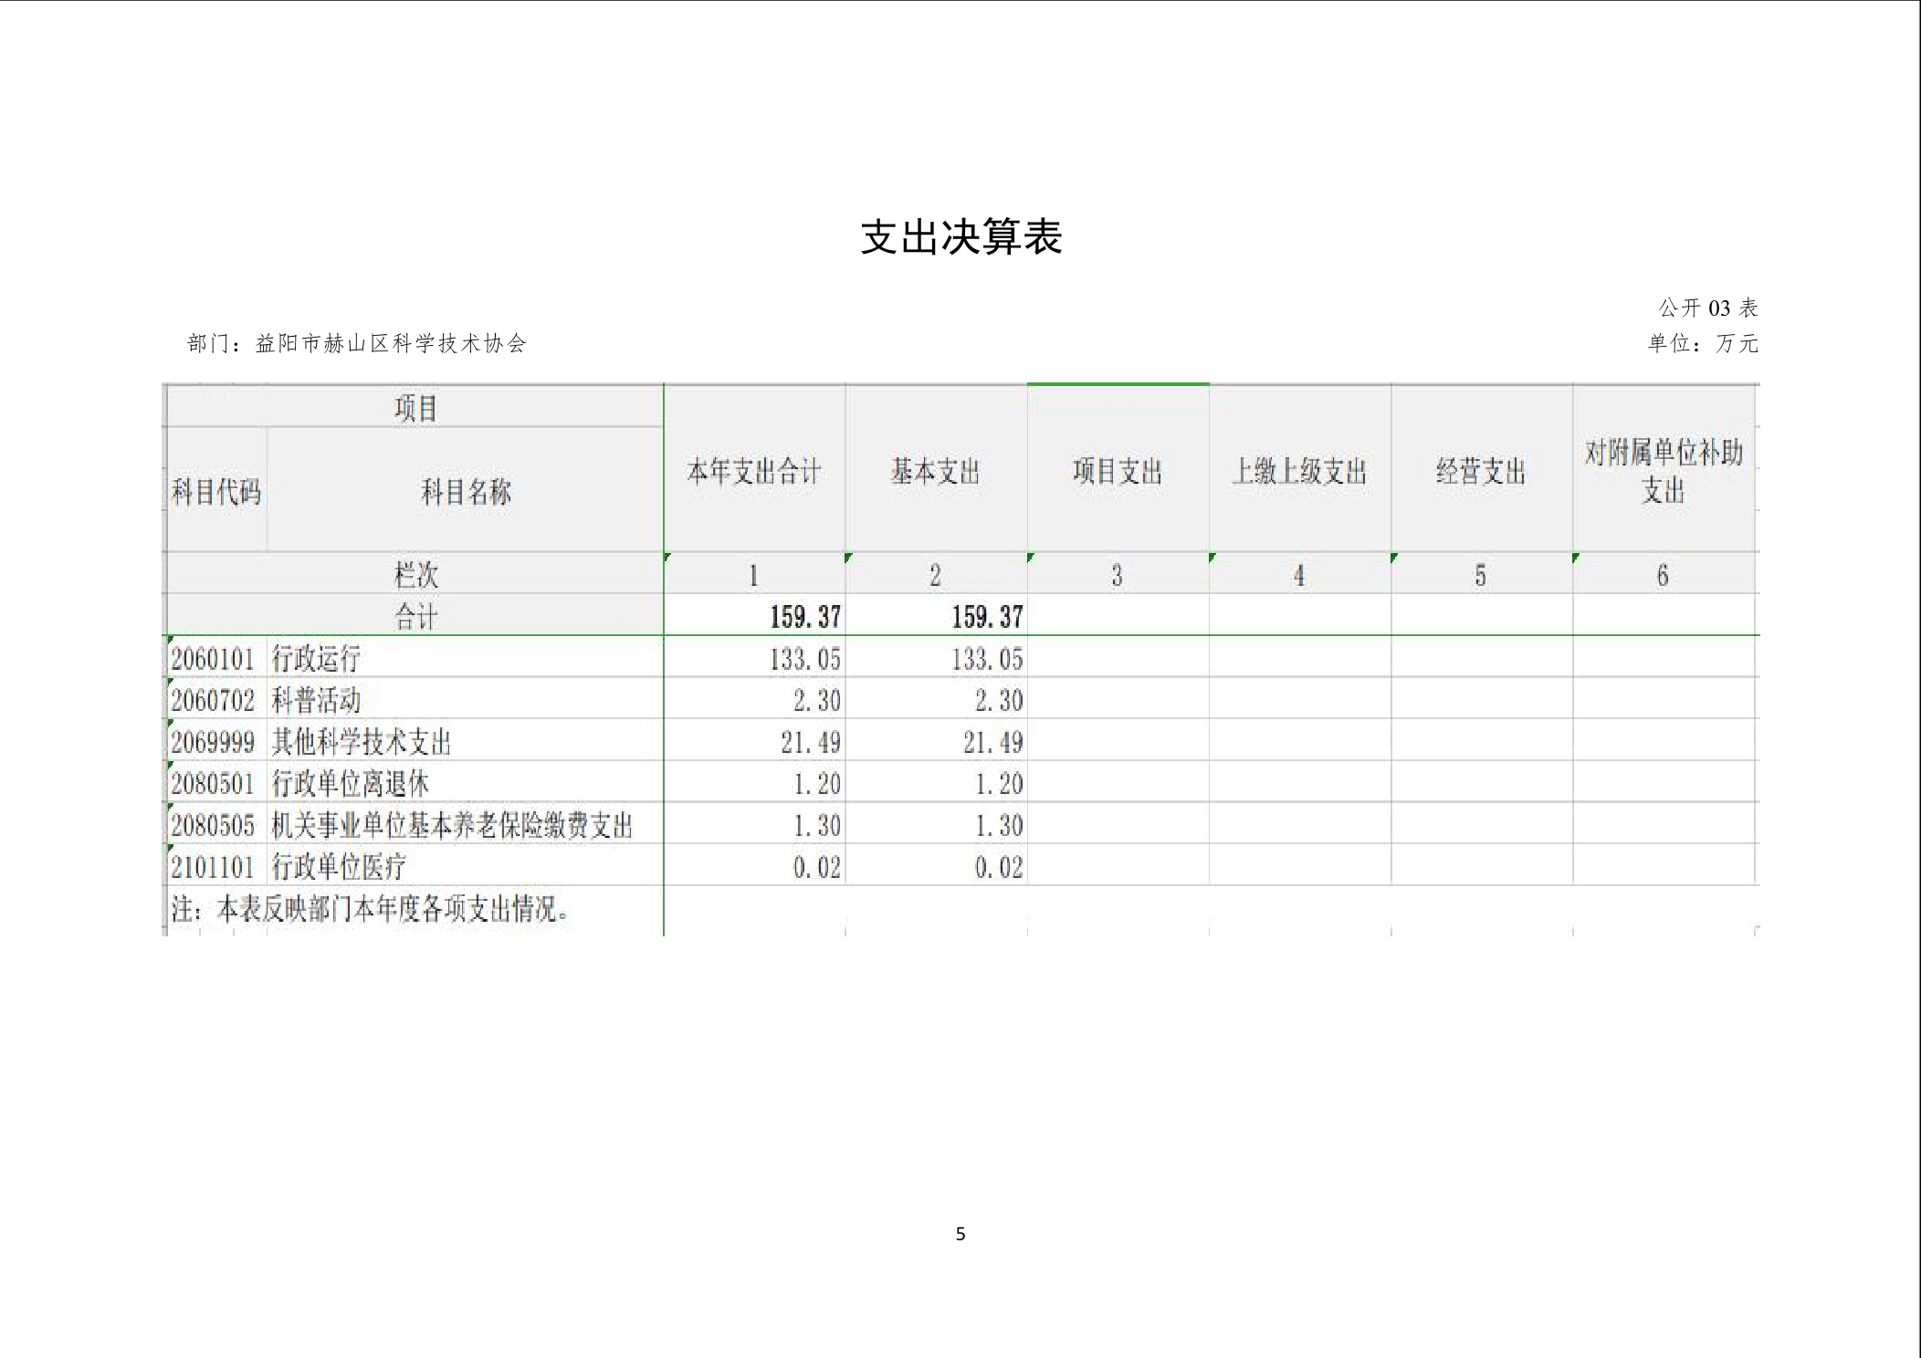Select the 经营支出 column header
The height and width of the screenshot is (1358, 1921).
[1481, 472]
